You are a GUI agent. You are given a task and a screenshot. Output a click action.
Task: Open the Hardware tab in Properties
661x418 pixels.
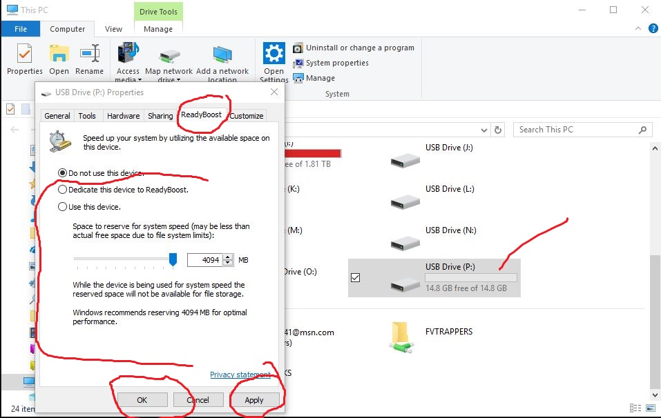point(123,116)
